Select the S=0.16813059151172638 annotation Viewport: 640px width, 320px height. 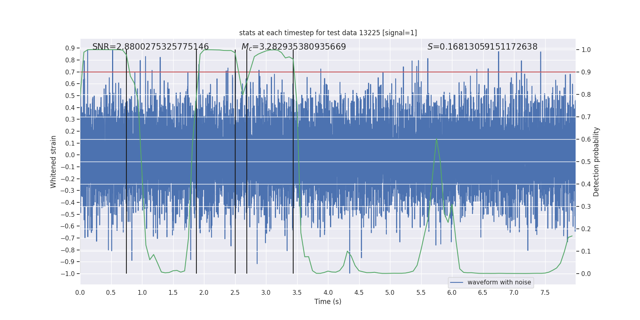482,47
